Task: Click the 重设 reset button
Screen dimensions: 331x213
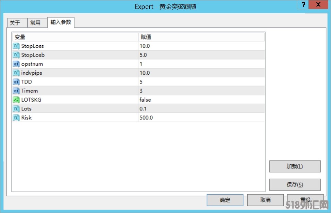Action: pos(305,200)
